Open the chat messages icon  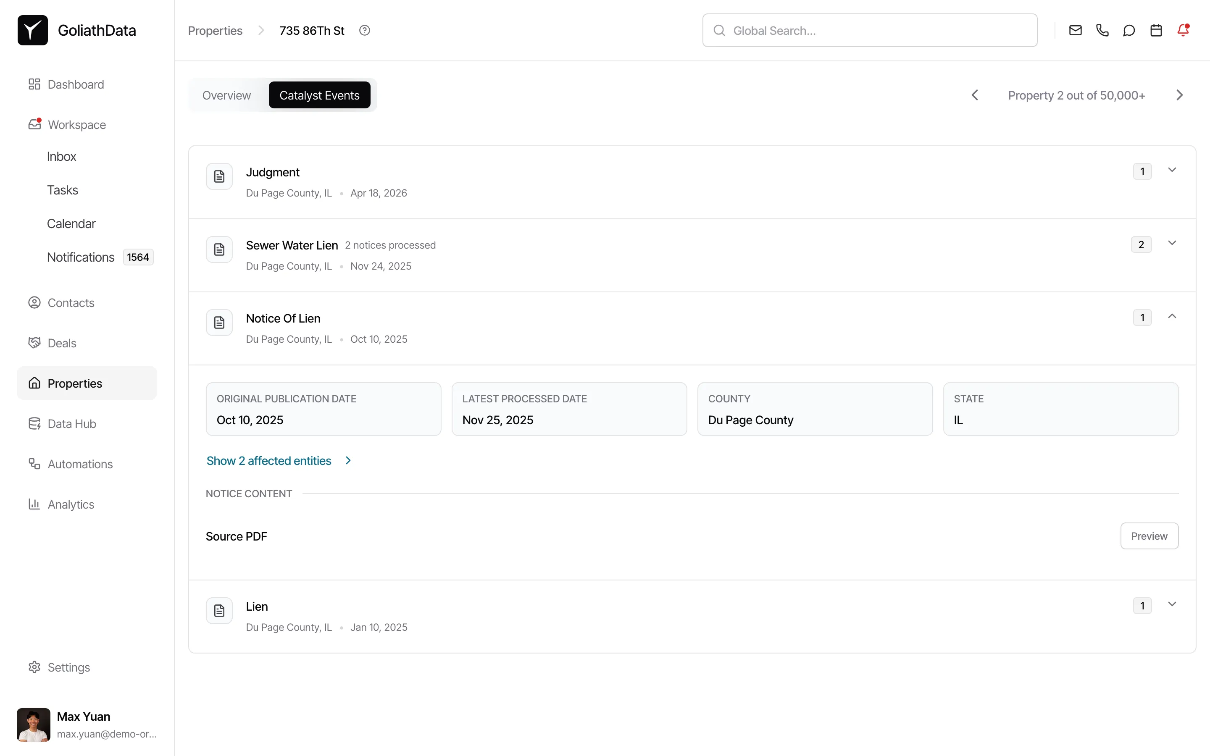click(1128, 30)
